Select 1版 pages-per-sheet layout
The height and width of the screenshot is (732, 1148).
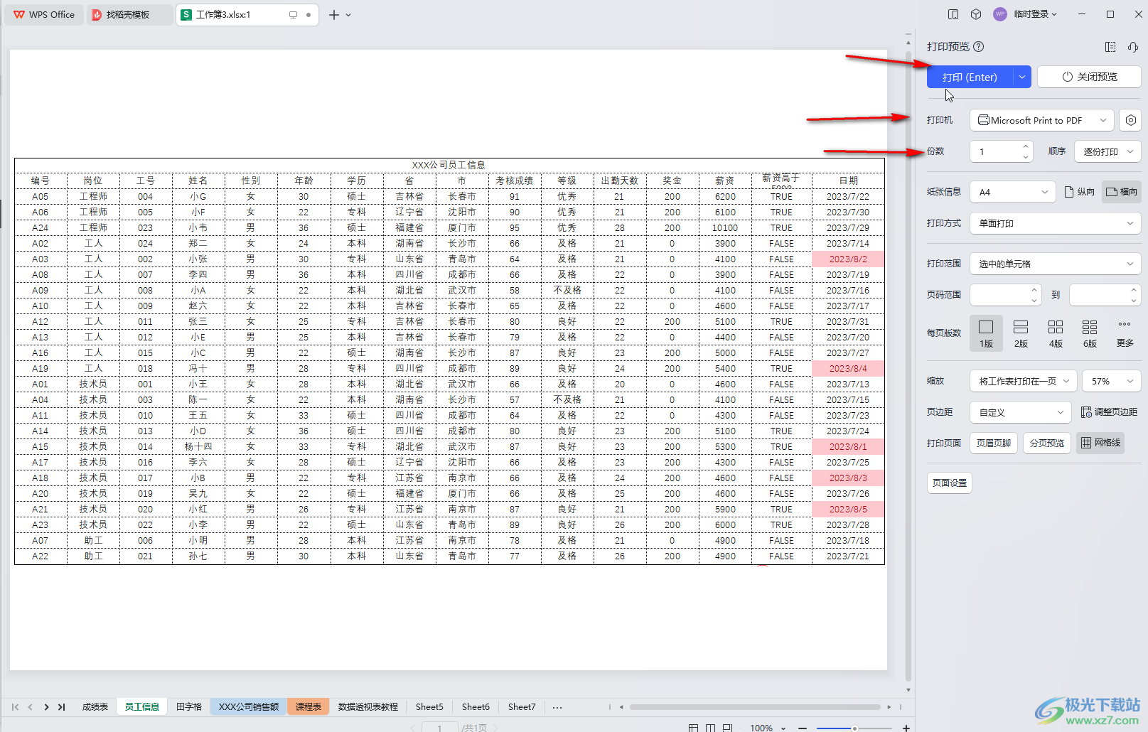coord(986,333)
